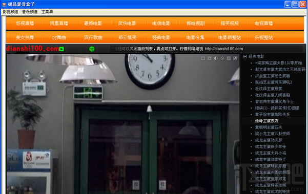The width and height of the screenshot is (308, 194).
Task: Click the fullscreen arrow icon over video
Action: tap(235, 58)
